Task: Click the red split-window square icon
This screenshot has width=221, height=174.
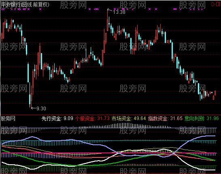Action: point(218,4)
